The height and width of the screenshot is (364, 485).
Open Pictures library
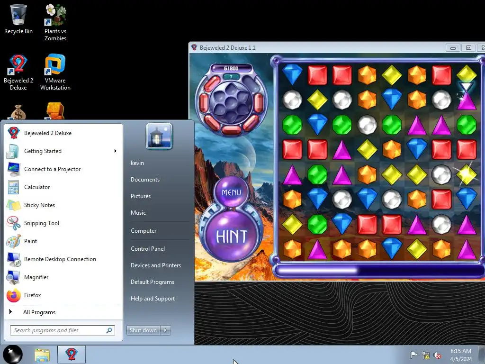pyautogui.click(x=141, y=196)
